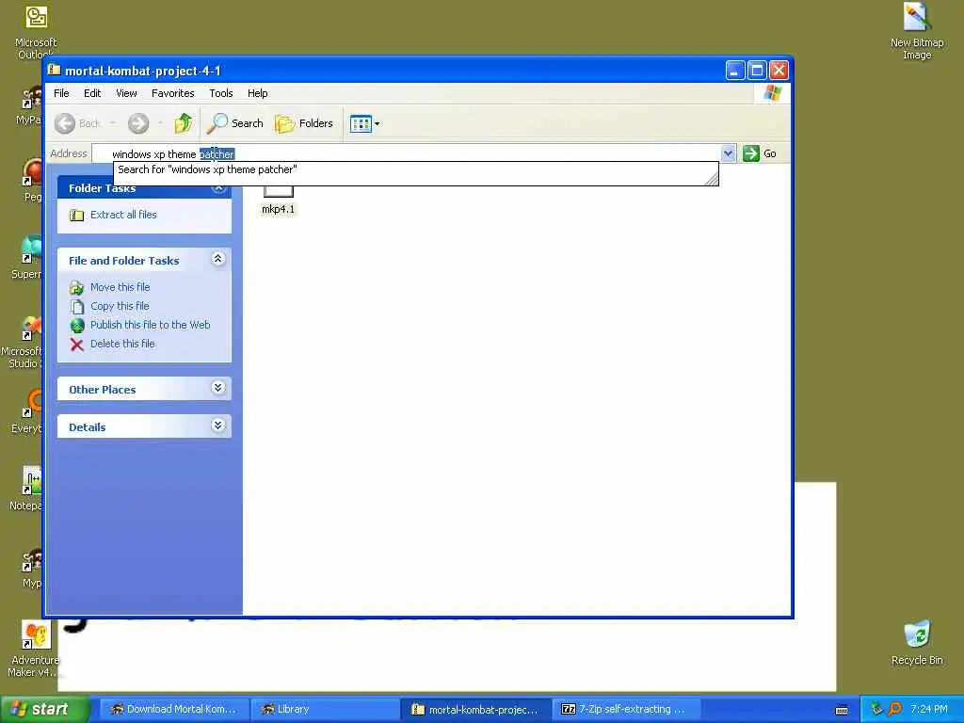Screen dimensions: 964x723
Task: Switch to Download Mortal Kom... taskbar button
Action: [x=174, y=710]
